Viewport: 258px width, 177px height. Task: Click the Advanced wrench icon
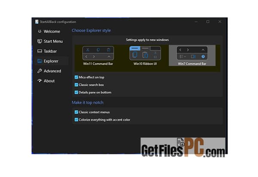pos(40,71)
